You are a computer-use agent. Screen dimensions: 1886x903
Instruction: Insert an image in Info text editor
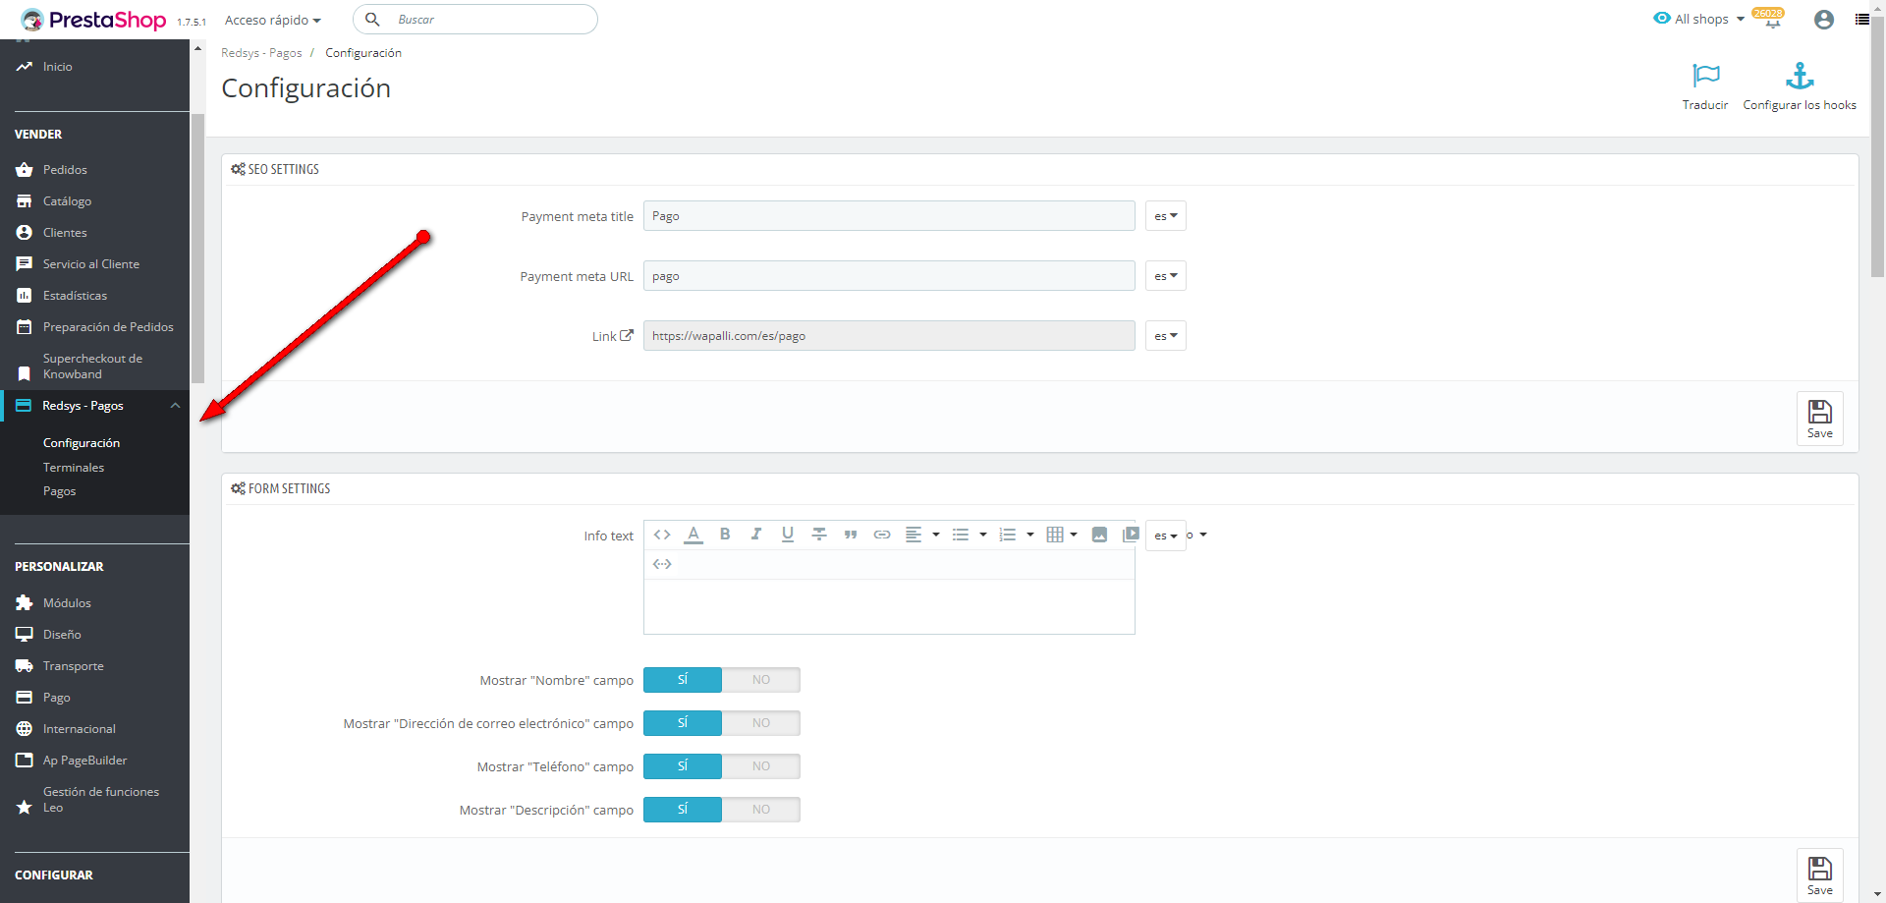tap(1100, 535)
